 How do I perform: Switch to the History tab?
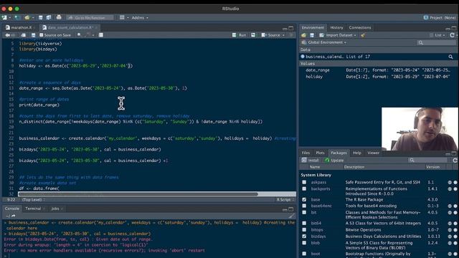336,27
